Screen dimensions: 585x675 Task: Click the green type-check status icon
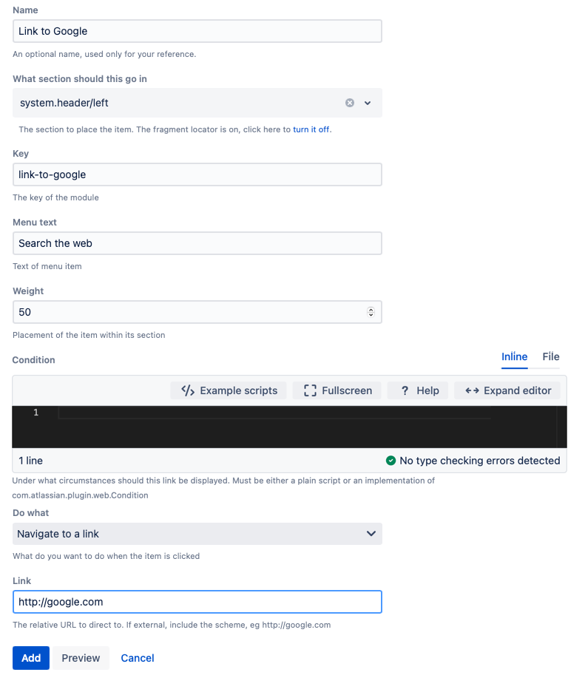(390, 461)
